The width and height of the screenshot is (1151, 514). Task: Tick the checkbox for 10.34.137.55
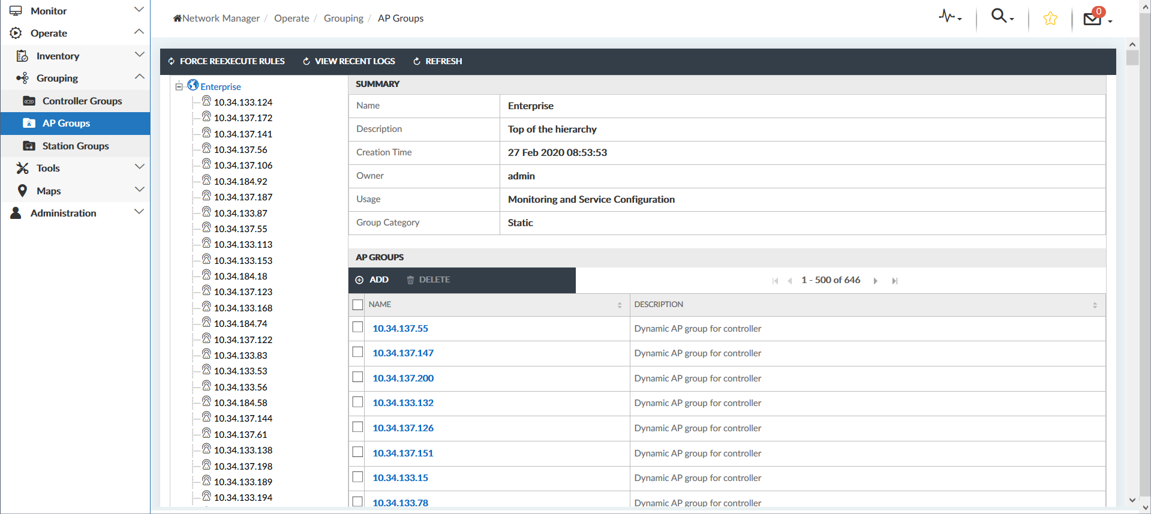pos(357,327)
